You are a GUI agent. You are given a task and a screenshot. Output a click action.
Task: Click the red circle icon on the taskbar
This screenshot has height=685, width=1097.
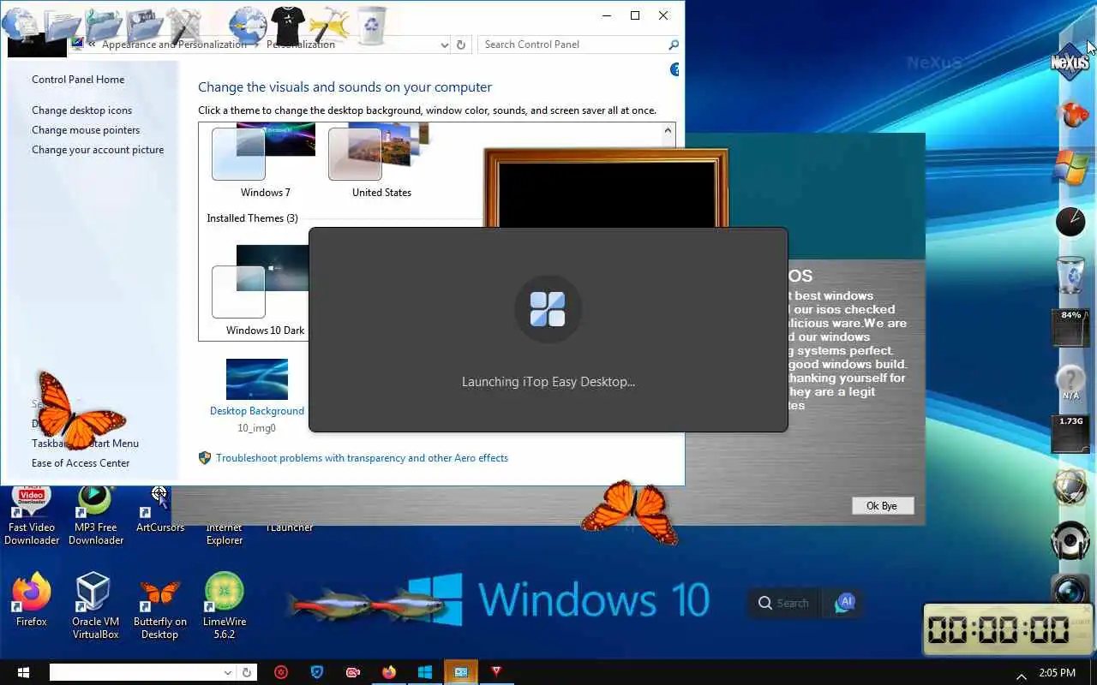pyautogui.click(x=281, y=672)
